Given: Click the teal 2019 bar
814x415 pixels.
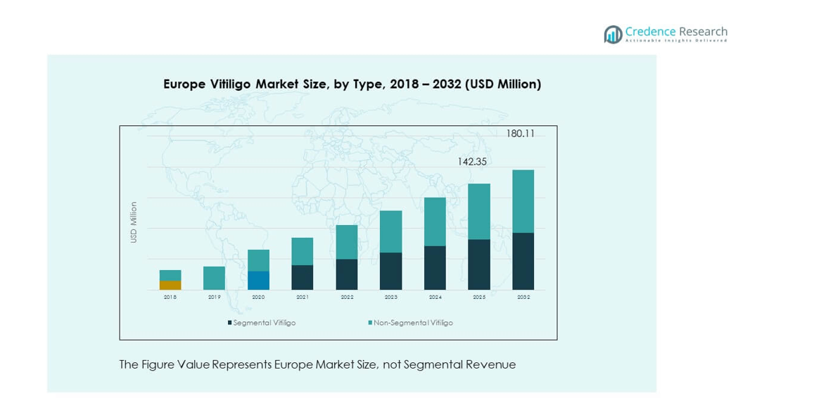Looking at the screenshot, I should [x=214, y=278].
